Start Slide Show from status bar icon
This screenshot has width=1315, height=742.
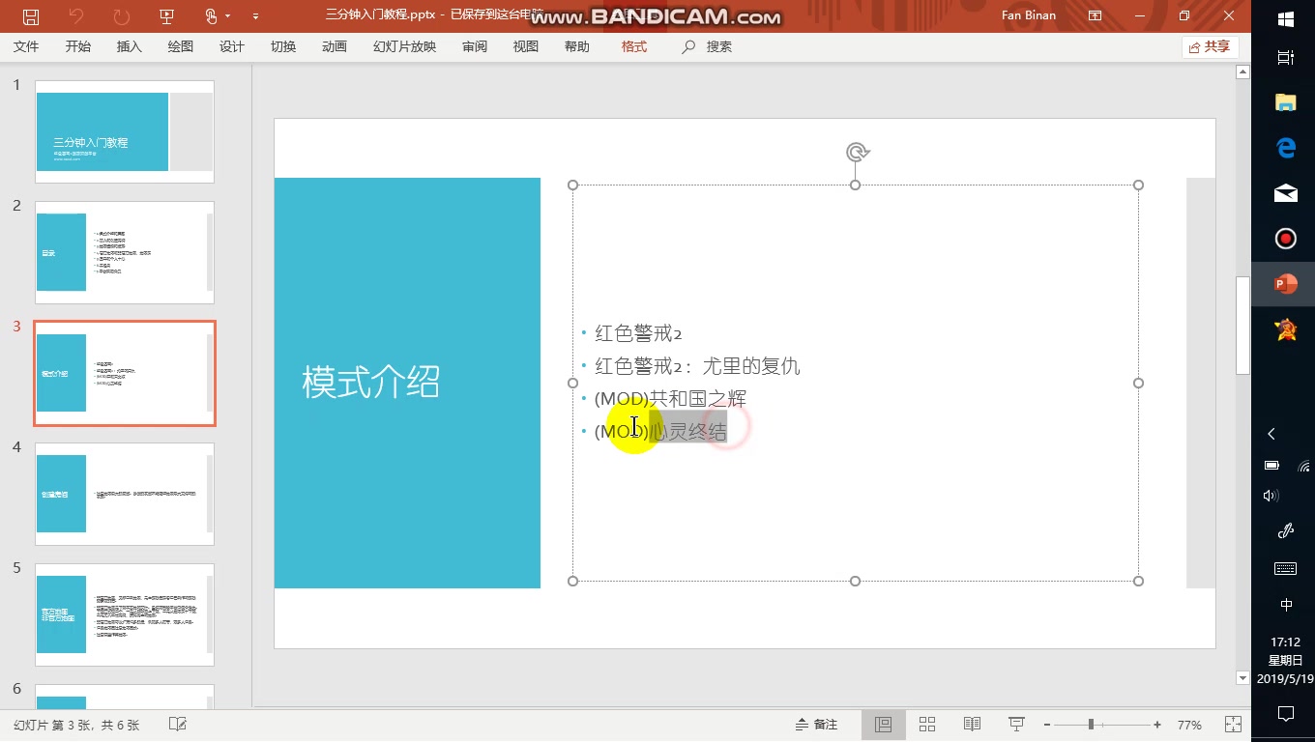pos(1016,725)
